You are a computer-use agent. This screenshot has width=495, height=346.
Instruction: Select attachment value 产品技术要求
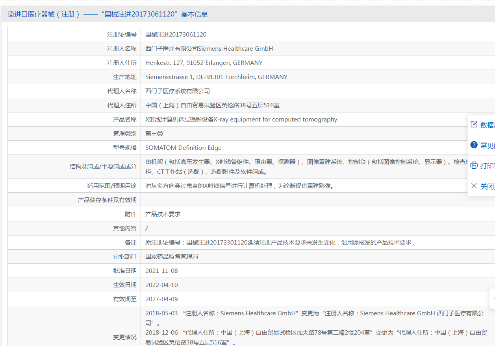(x=163, y=214)
